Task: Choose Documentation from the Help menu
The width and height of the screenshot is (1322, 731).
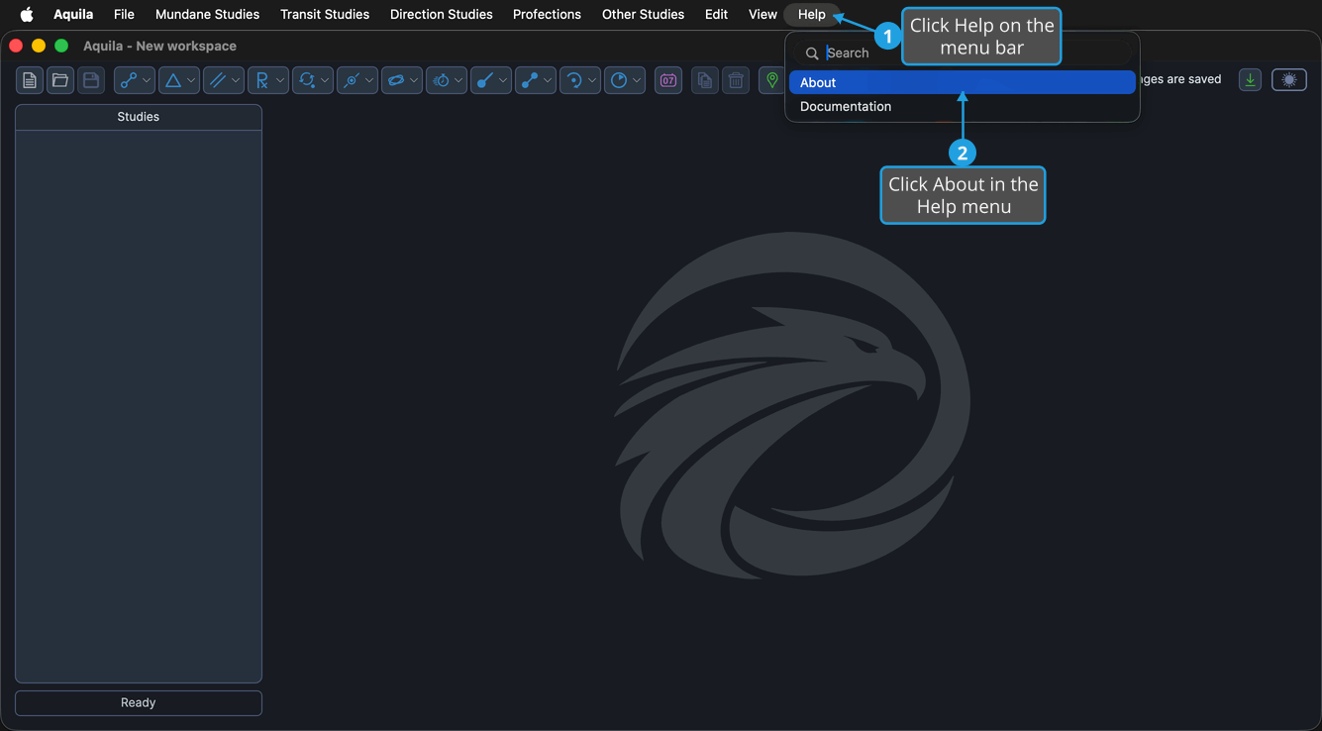Action: pos(963,106)
